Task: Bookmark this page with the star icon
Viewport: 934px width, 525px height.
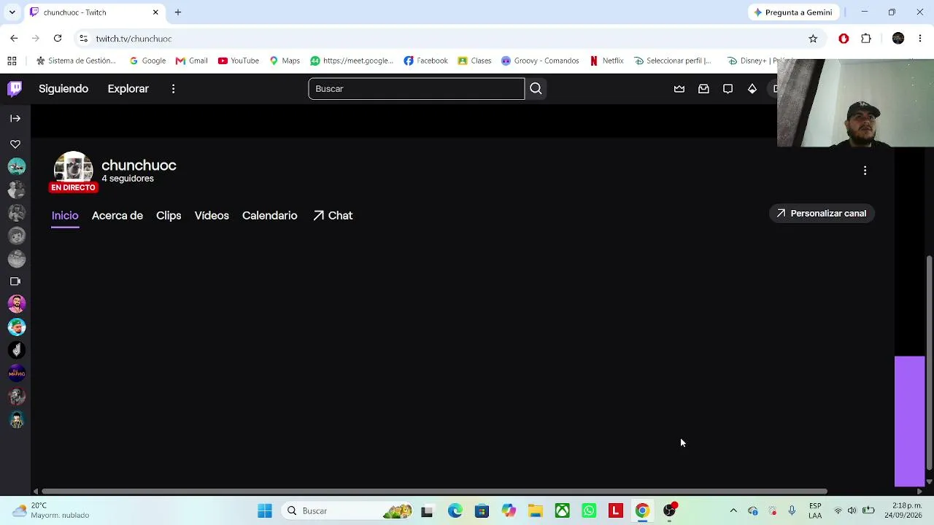Action: (x=813, y=39)
